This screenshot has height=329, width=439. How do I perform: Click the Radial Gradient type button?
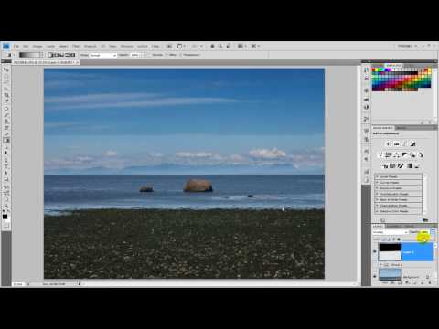point(56,55)
